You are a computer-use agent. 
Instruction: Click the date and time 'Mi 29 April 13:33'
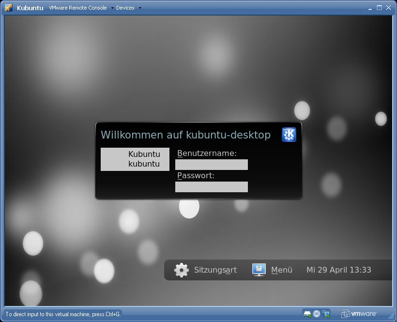(x=339, y=270)
